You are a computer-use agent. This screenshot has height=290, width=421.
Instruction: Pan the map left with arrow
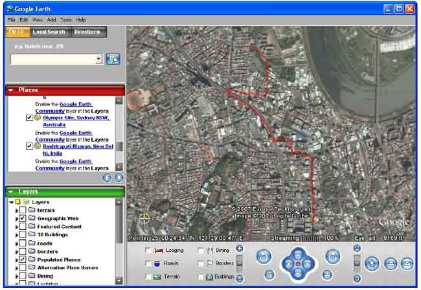coord(288,264)
